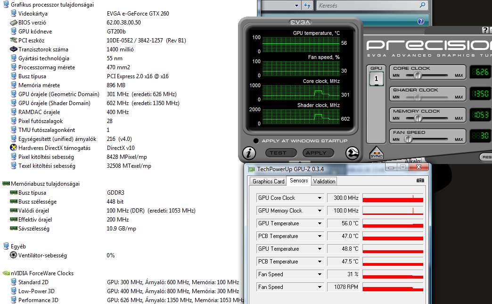Click the Videokártya row icon
This screenshot has width=492, height=304.
pyautogui.click(x=14, y=14)
